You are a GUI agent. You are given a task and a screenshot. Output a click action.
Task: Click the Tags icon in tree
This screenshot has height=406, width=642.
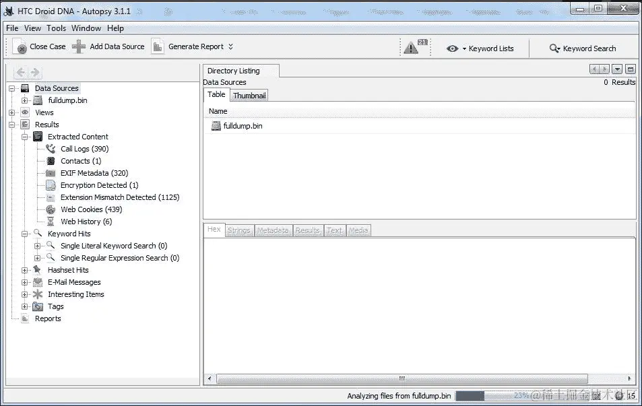click(38, 306)
